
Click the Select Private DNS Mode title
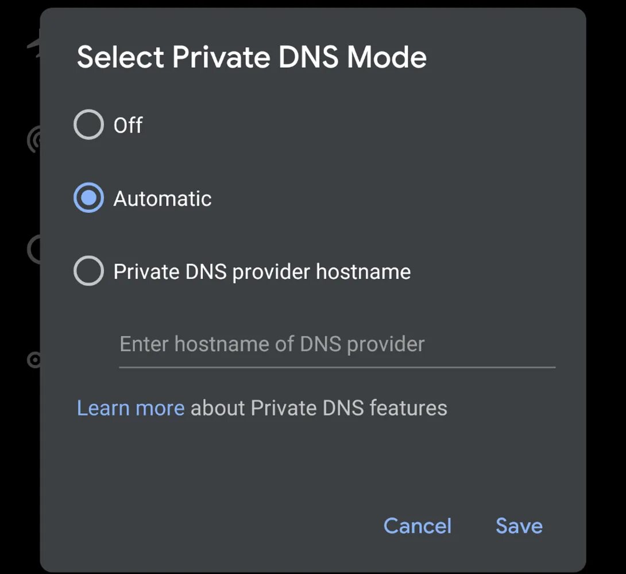click(252, 57)
